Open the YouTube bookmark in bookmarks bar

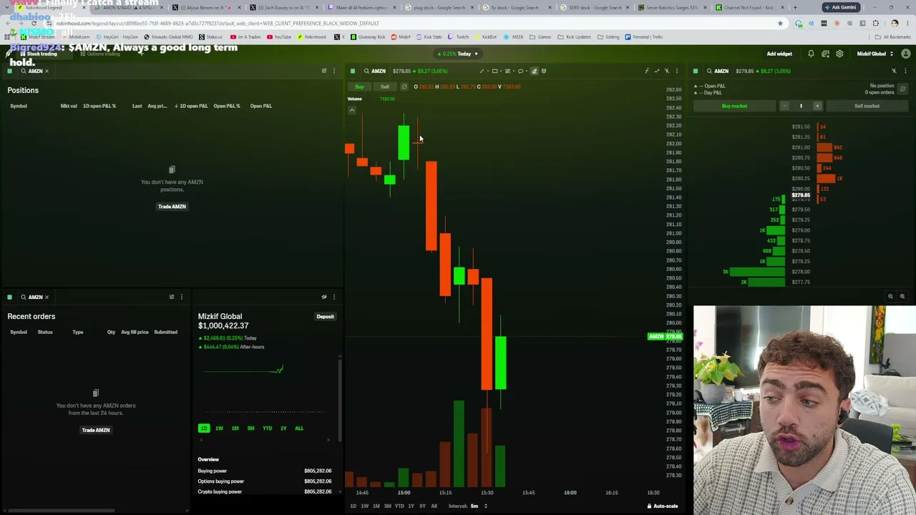click(x=278, y=37)
